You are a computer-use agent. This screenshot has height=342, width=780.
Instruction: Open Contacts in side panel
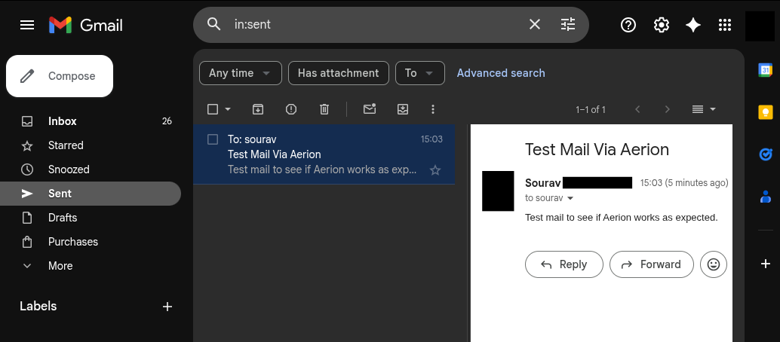tap(765, 197)
